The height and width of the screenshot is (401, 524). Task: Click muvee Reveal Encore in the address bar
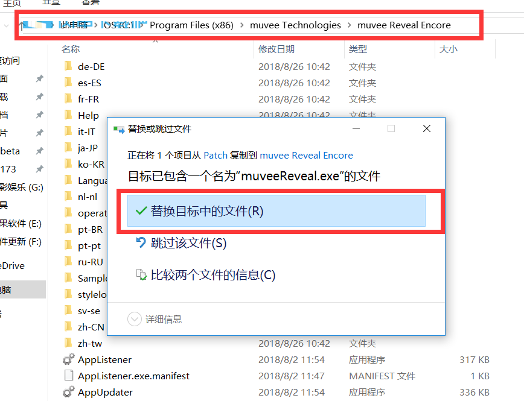(404, 25)
